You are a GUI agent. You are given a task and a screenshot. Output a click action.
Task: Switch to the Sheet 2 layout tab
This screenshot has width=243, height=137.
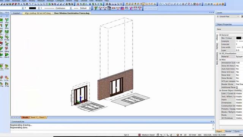42,117
